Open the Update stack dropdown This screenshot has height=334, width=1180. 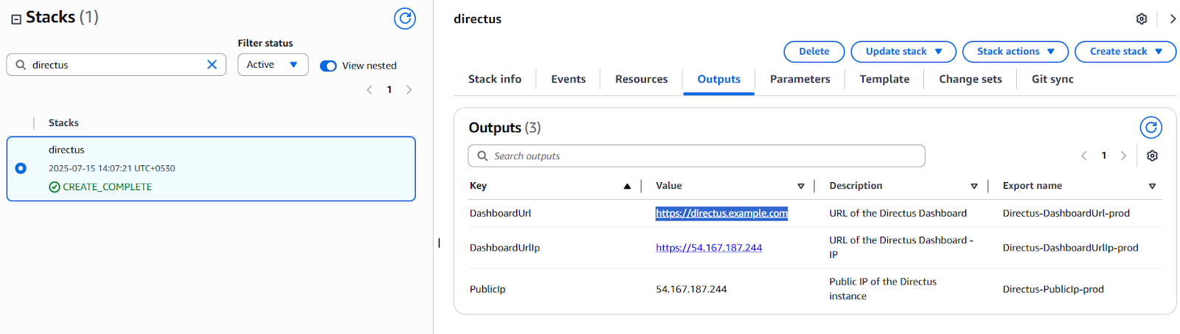pyautogui.click(x=903, y=52)
